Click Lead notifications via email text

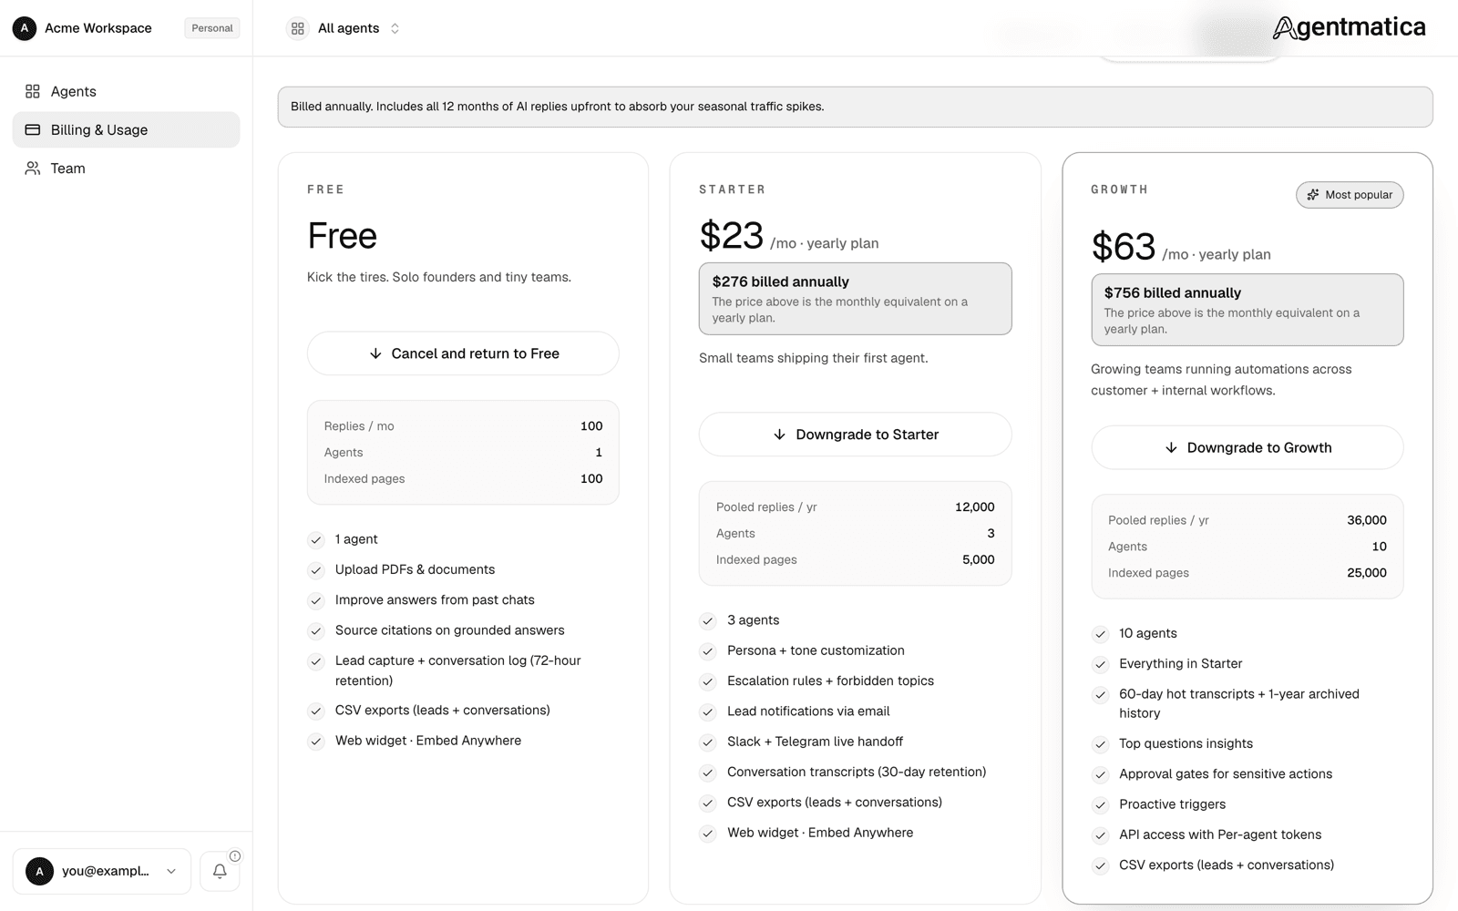tap(808, 711)
